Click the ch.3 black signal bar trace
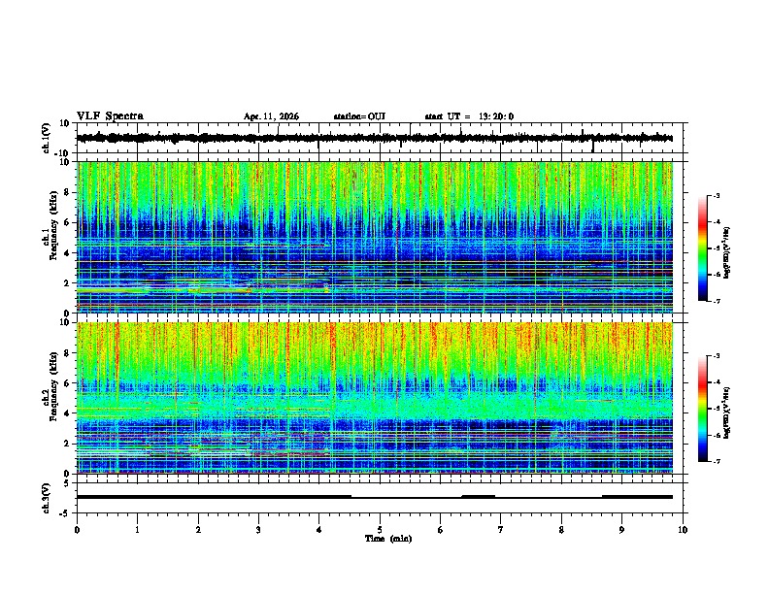The image size is (769, 594). (374, 497)
